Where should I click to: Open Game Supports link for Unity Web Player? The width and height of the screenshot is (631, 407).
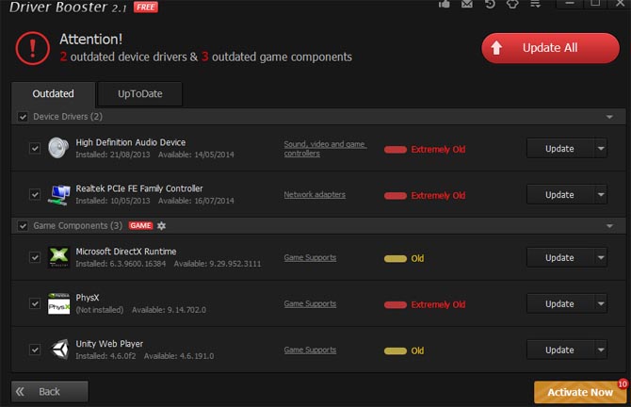click(310, 350)
